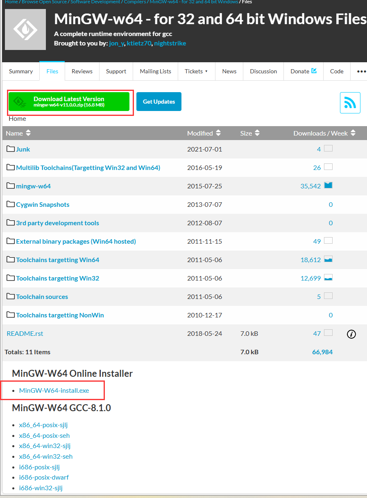
Task: Click the 66,984 total downloads value
Action: [x=322, y=352]
